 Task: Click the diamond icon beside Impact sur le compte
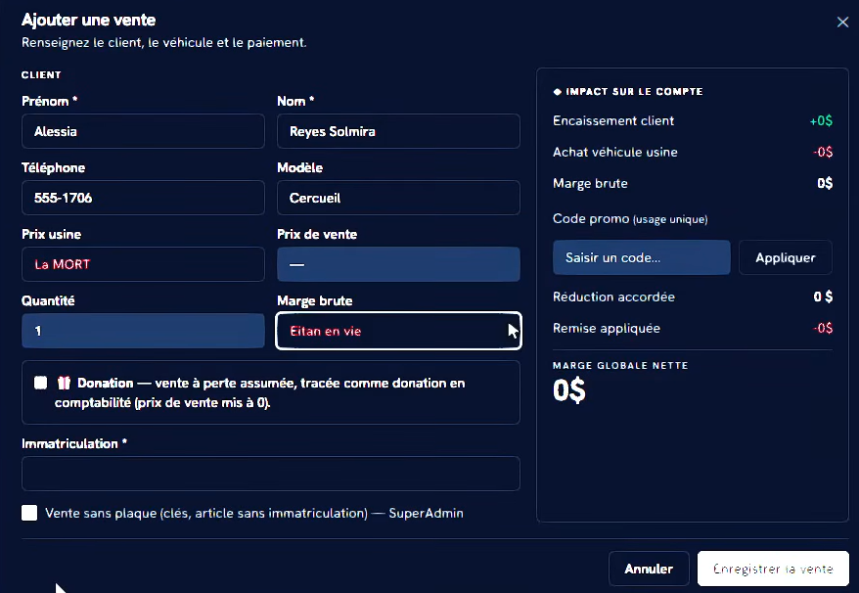(557, 92)
